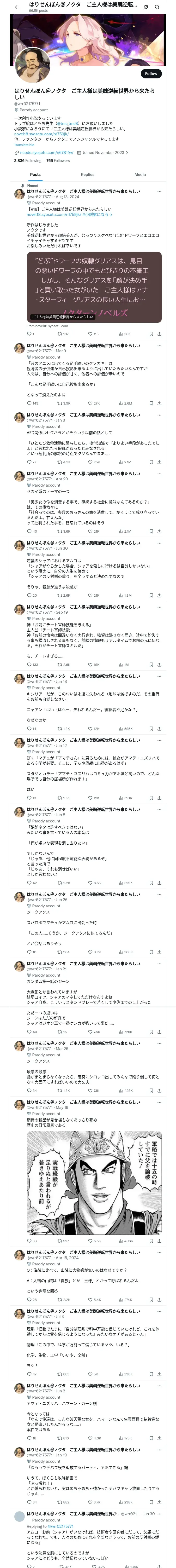Share the Apr 29 post
The width and height of the screenshot is (176, 1568).
[x=159, y=531]
